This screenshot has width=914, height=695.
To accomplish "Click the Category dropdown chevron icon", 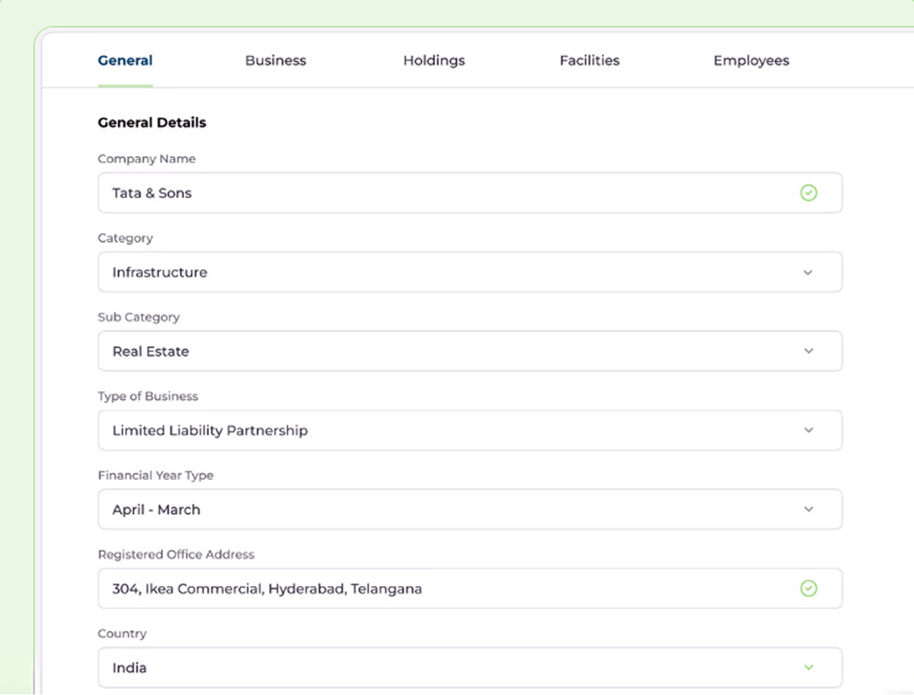I will [807, 272].
